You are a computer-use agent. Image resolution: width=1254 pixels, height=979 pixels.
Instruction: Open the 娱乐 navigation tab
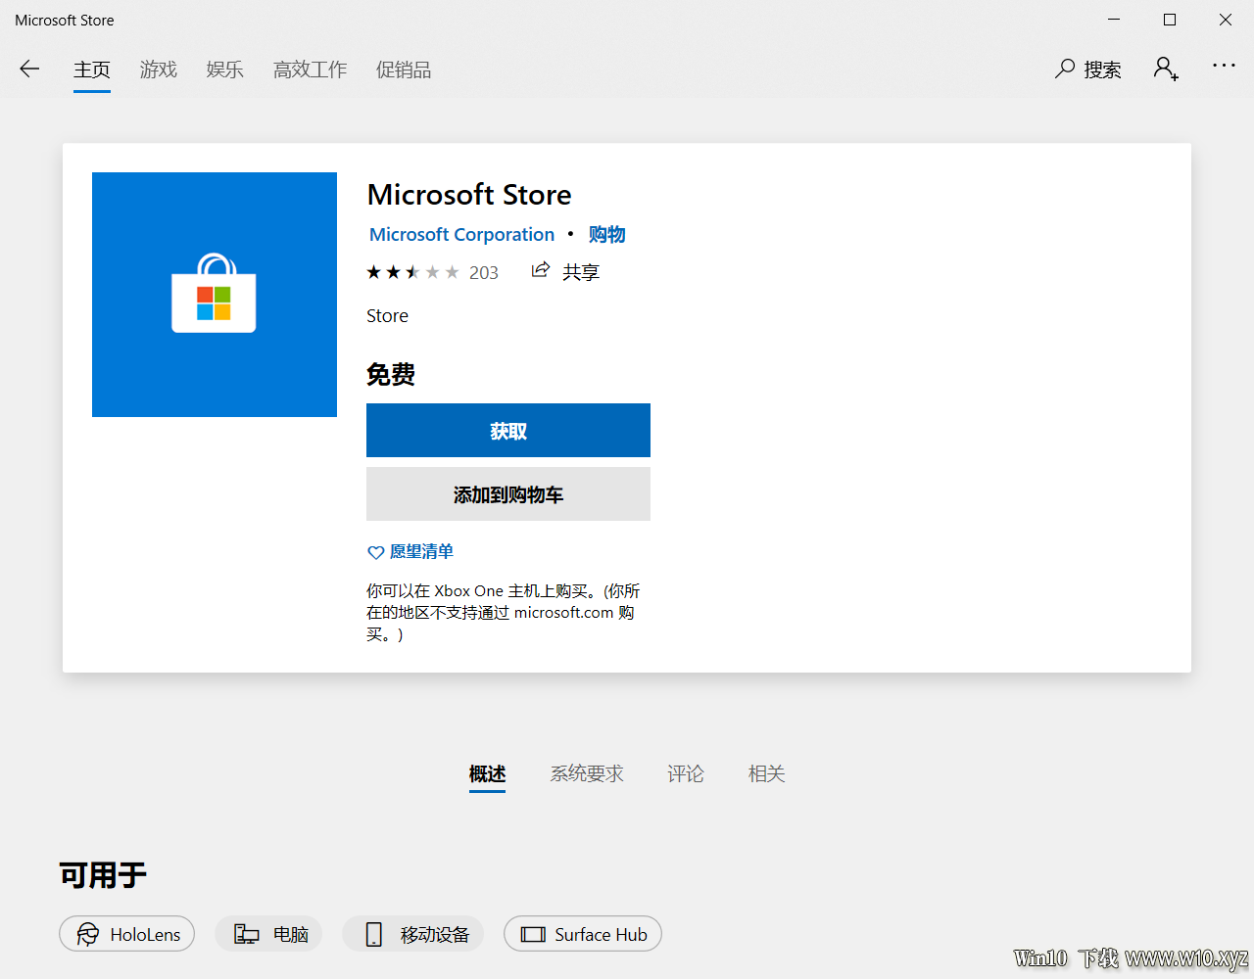click(x=224, y=70)
